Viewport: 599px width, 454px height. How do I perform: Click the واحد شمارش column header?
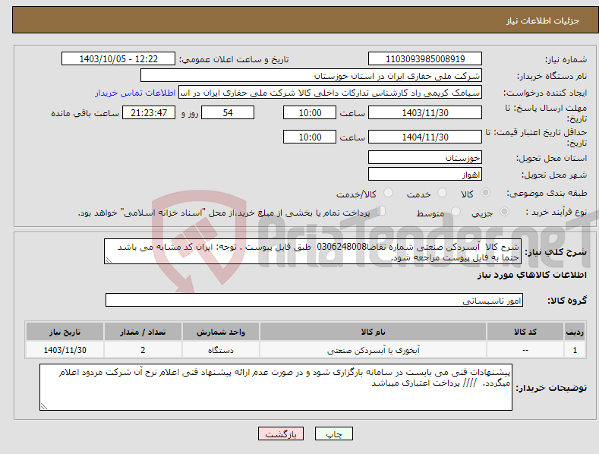pos(221,332)
